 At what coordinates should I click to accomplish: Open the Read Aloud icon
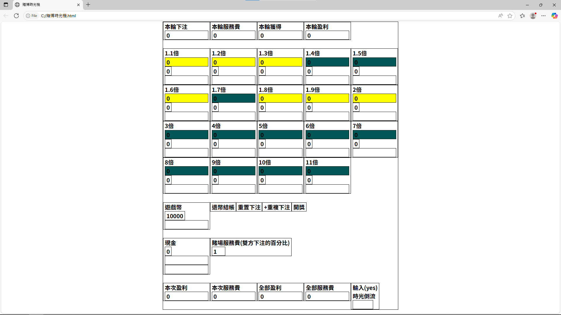(x=501, y=16)
